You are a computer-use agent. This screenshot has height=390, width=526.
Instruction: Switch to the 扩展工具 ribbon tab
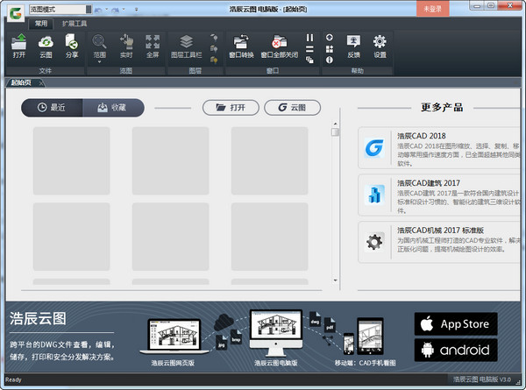(75, 24)
